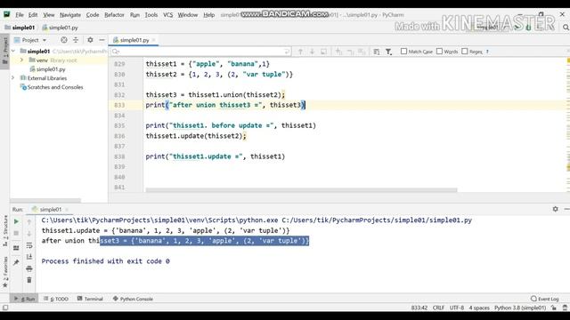This screenshot has height=320, width=570.
Task: Go to next search occurrence arrow
Action: point(312,52)
